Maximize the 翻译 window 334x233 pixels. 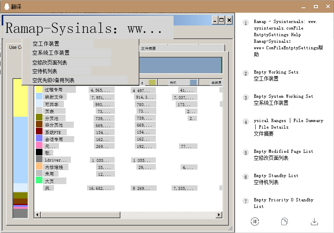316,7
